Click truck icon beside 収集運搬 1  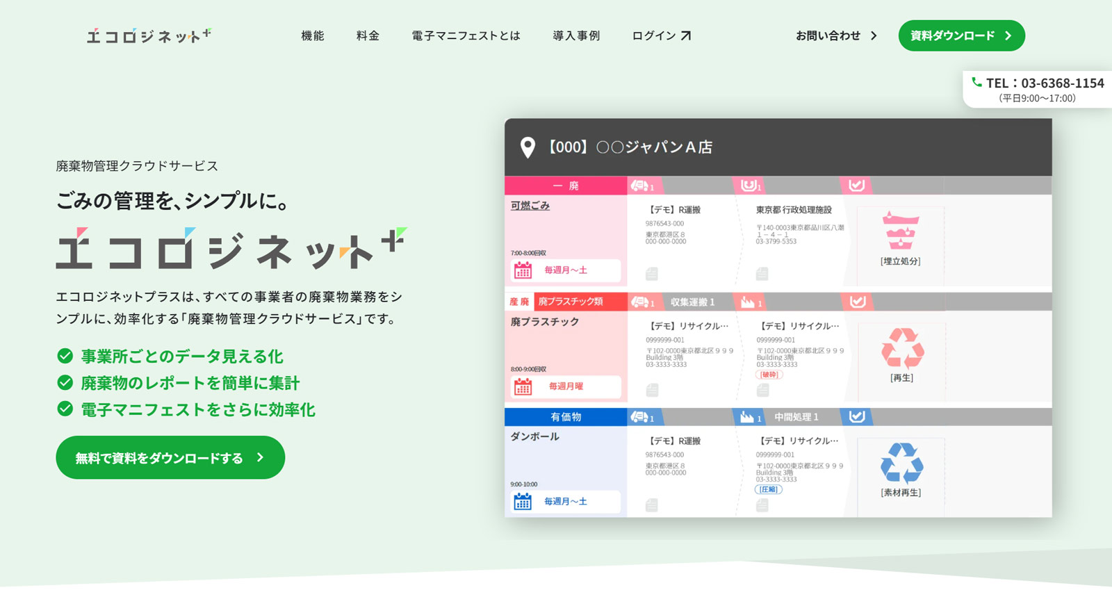click(639, 302)
